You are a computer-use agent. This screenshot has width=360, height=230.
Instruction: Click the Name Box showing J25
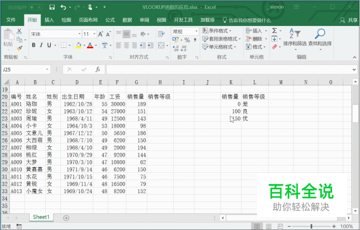click(x=25, y=69)
